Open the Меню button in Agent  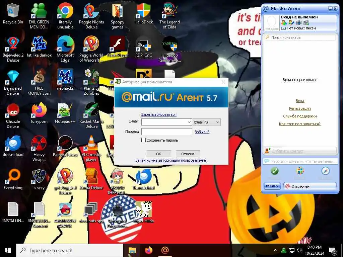[x=272, y=186]
